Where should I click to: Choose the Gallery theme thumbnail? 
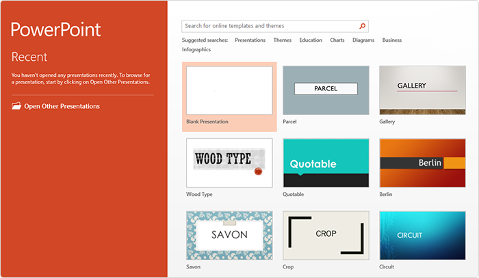[422, 90]
